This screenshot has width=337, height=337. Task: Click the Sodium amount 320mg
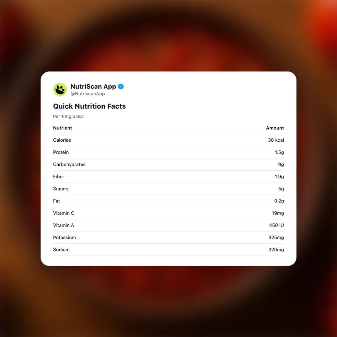[276, 250]
